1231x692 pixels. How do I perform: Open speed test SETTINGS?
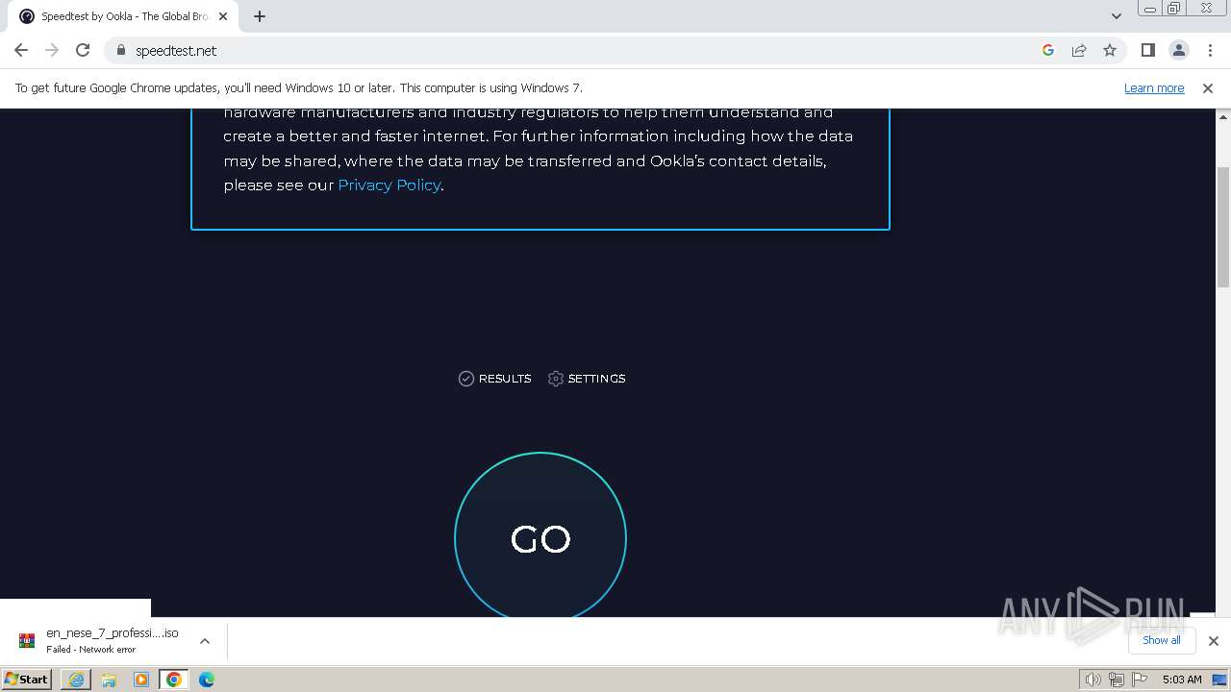point(587,379)
